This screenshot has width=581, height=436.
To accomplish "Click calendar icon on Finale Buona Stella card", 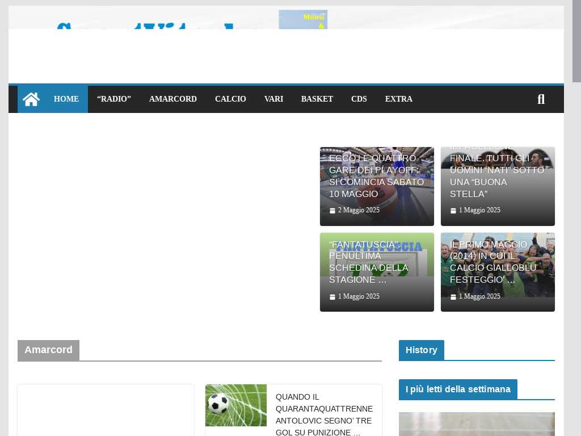I will [x=453, y=211].
